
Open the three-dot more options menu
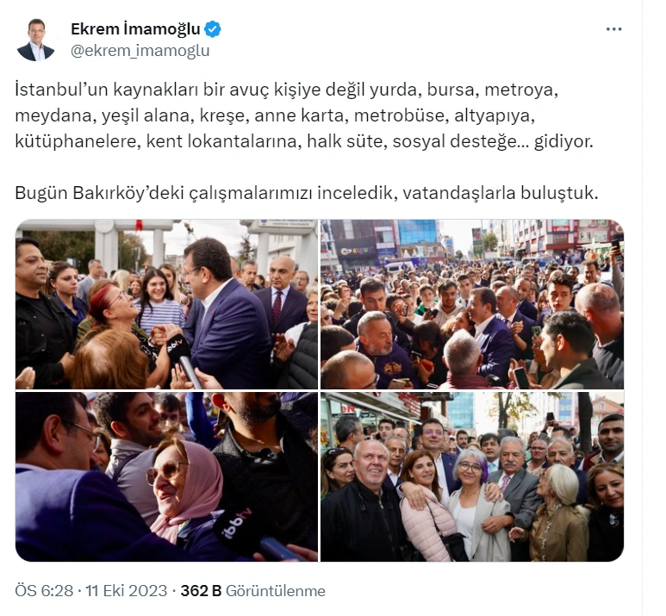coord(613,29)
